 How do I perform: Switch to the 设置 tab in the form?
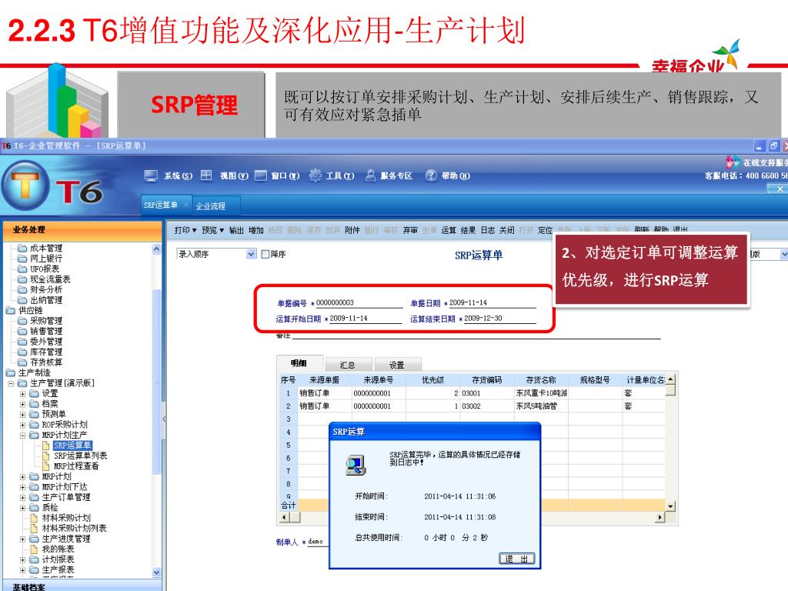tap(396, 365)
